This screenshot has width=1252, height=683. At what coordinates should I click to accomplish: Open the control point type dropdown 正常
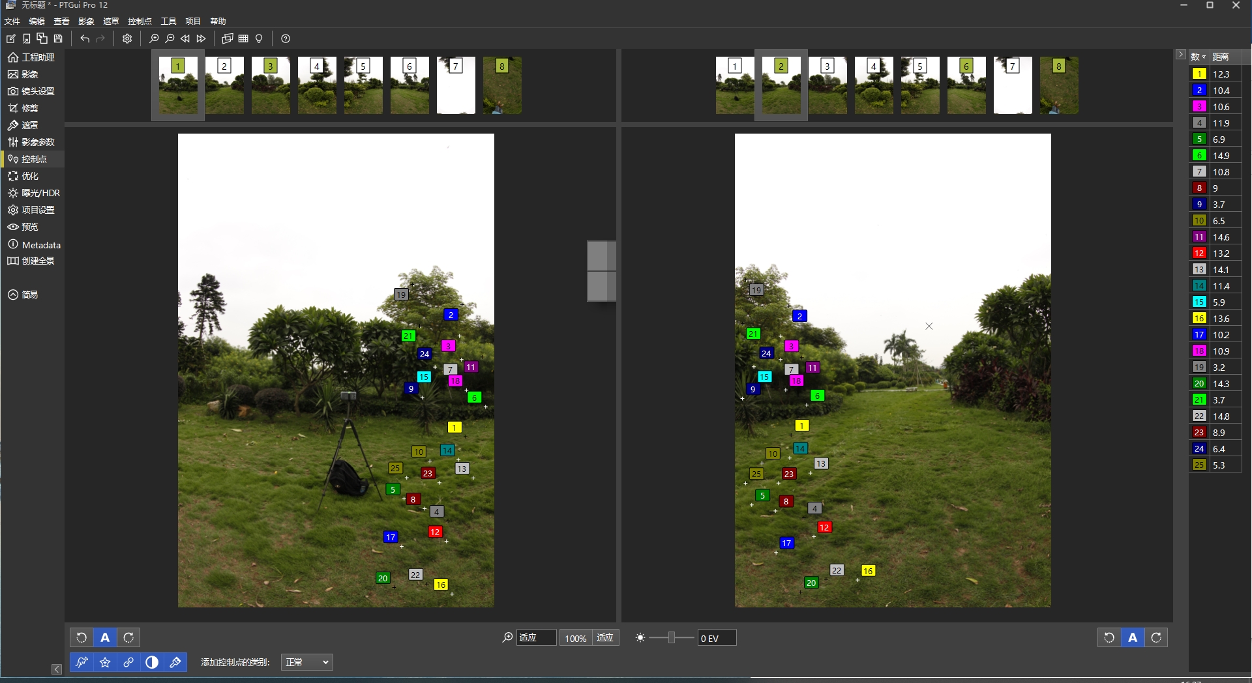coord(307,662)
